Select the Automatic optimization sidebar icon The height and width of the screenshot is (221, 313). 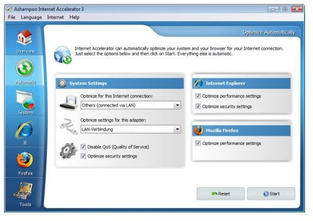pos(25,68)
